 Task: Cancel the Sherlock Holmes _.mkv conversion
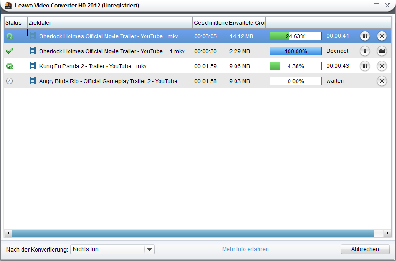pos(381,36)
